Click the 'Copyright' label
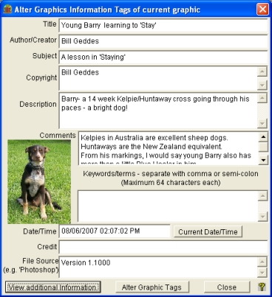The width and height of the screenshot is (272, 297). [x=41, y=77]
